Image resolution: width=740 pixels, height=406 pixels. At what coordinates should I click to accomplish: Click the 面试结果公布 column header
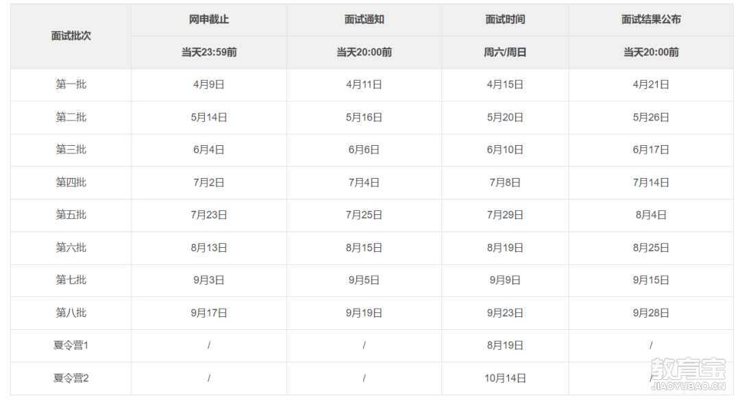coord(651,19)
